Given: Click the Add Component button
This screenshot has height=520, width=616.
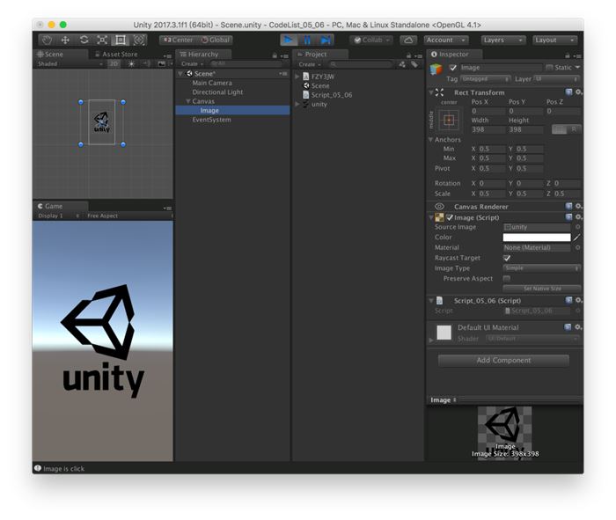Looking at the screenshot, I should pos(503,360).
